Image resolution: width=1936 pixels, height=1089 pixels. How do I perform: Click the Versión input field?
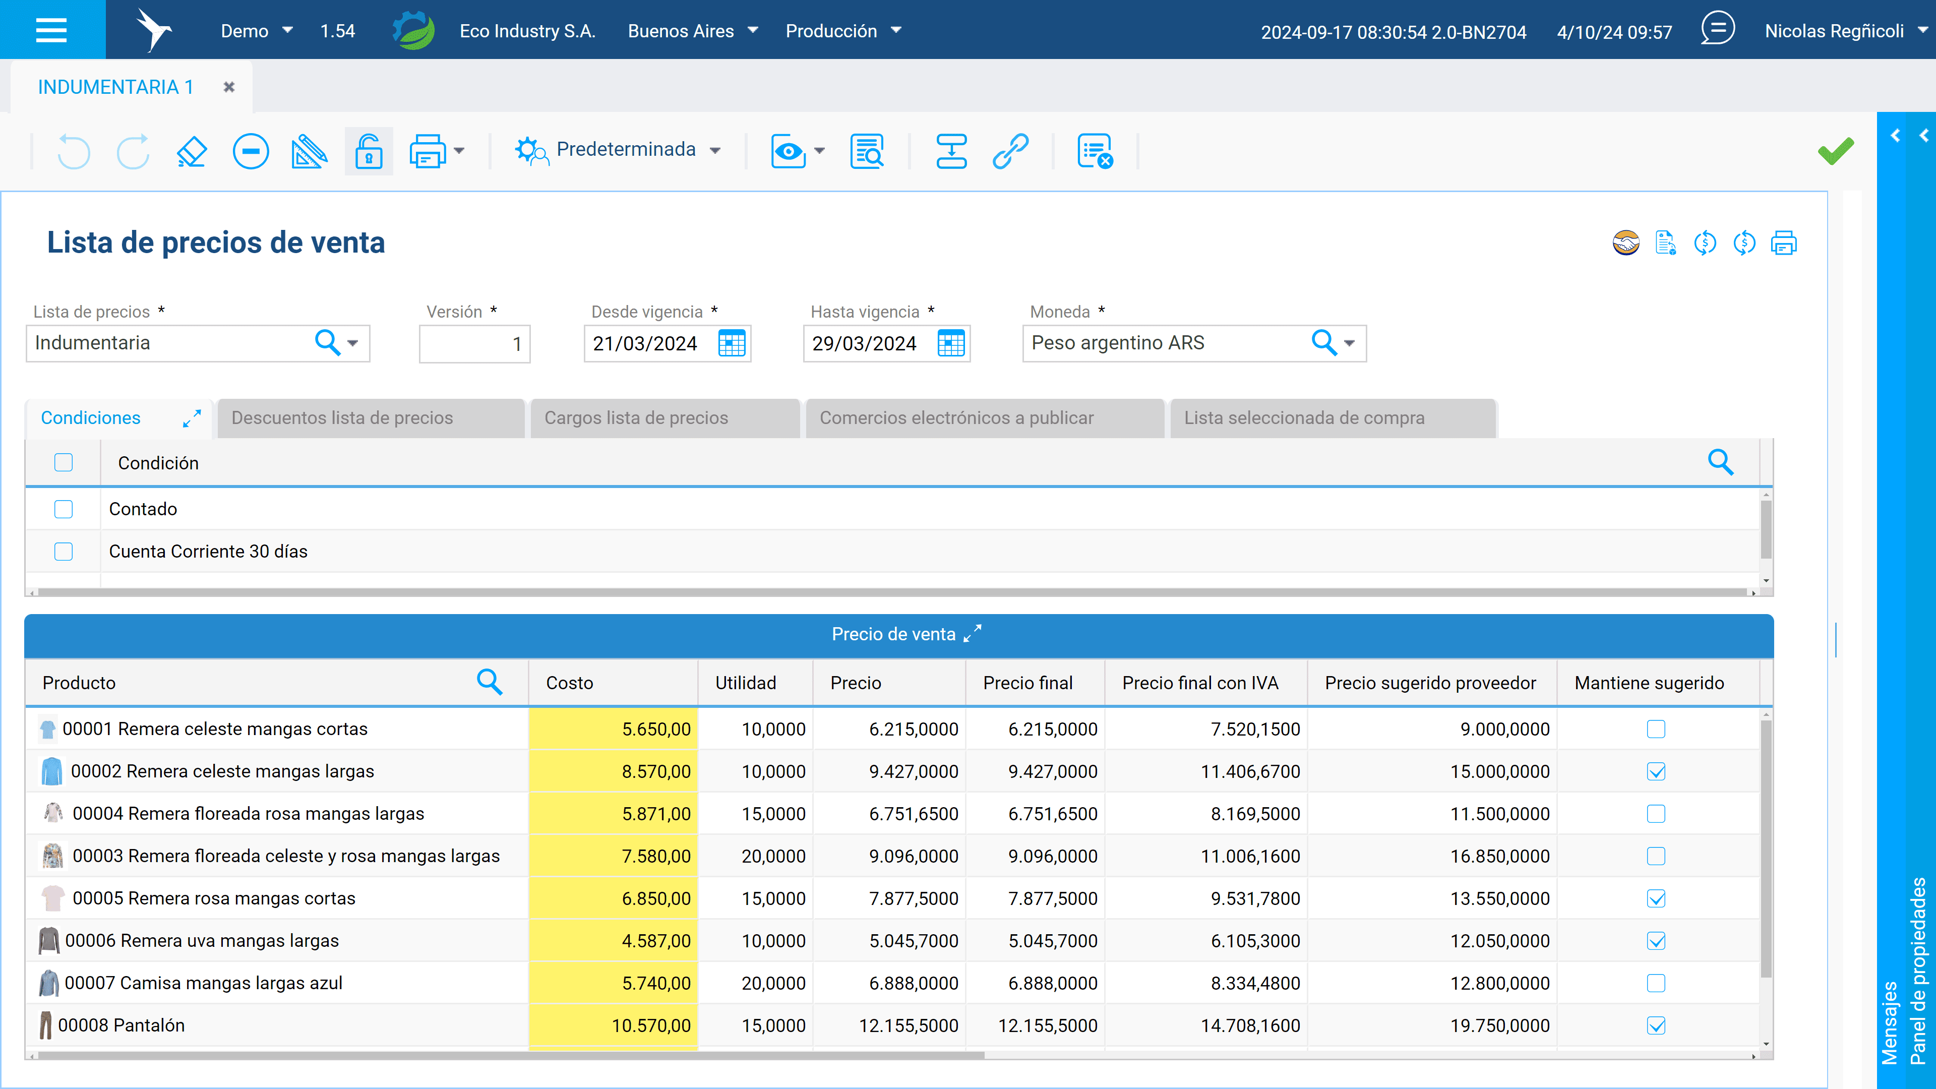(474, 343)
